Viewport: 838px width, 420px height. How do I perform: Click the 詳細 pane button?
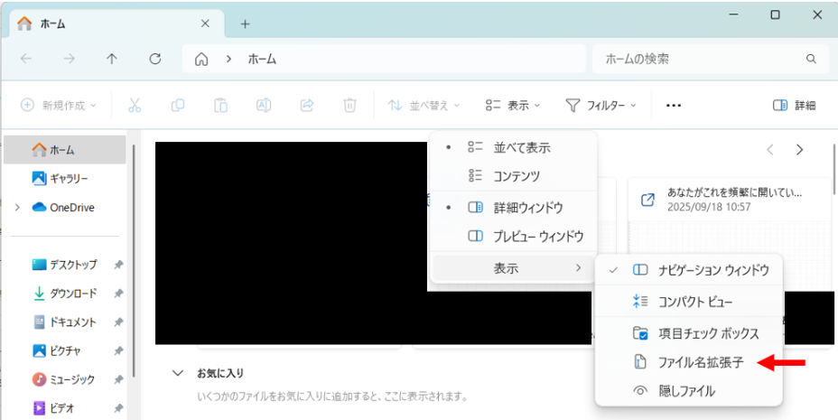pos(795,106)
